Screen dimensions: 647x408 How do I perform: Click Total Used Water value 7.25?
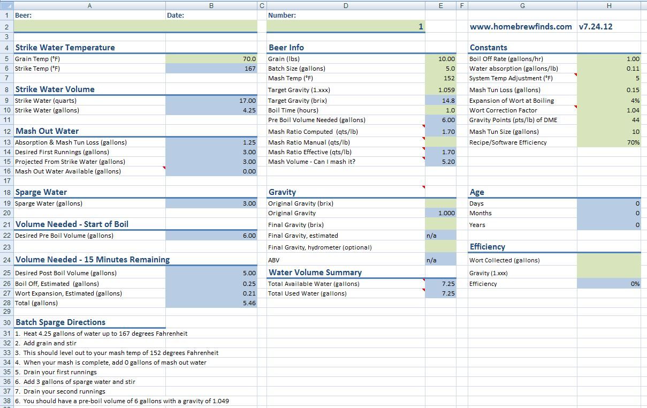441,293
